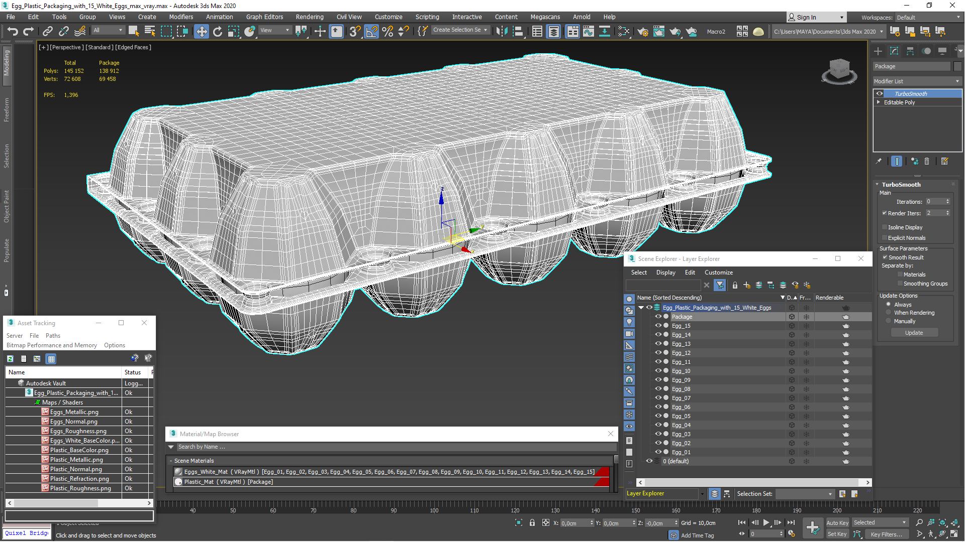Click the Mirror tool icon
Screen dimensions: 965x542
click(x=502, y=32)
